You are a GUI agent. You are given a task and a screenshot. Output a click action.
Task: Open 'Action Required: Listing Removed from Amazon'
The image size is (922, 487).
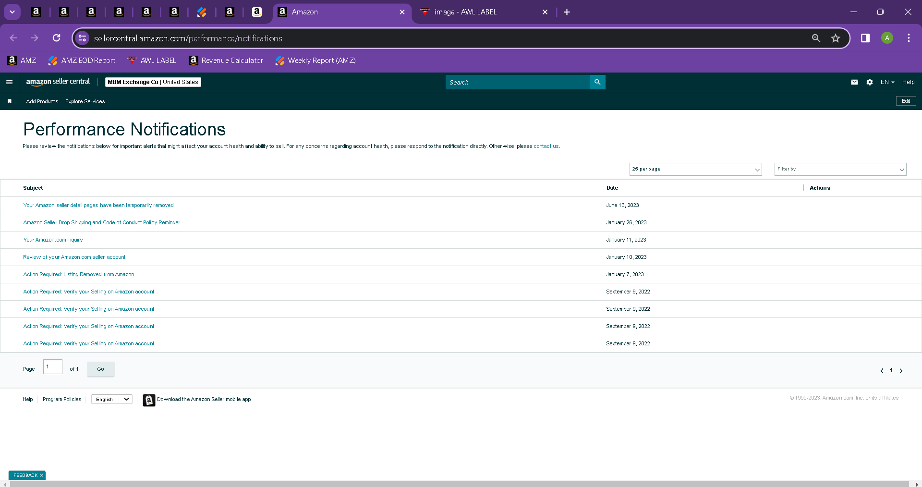pyautogui.click(x=79, y=274)
